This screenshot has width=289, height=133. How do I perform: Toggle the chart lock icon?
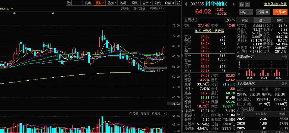click(69, 3)
